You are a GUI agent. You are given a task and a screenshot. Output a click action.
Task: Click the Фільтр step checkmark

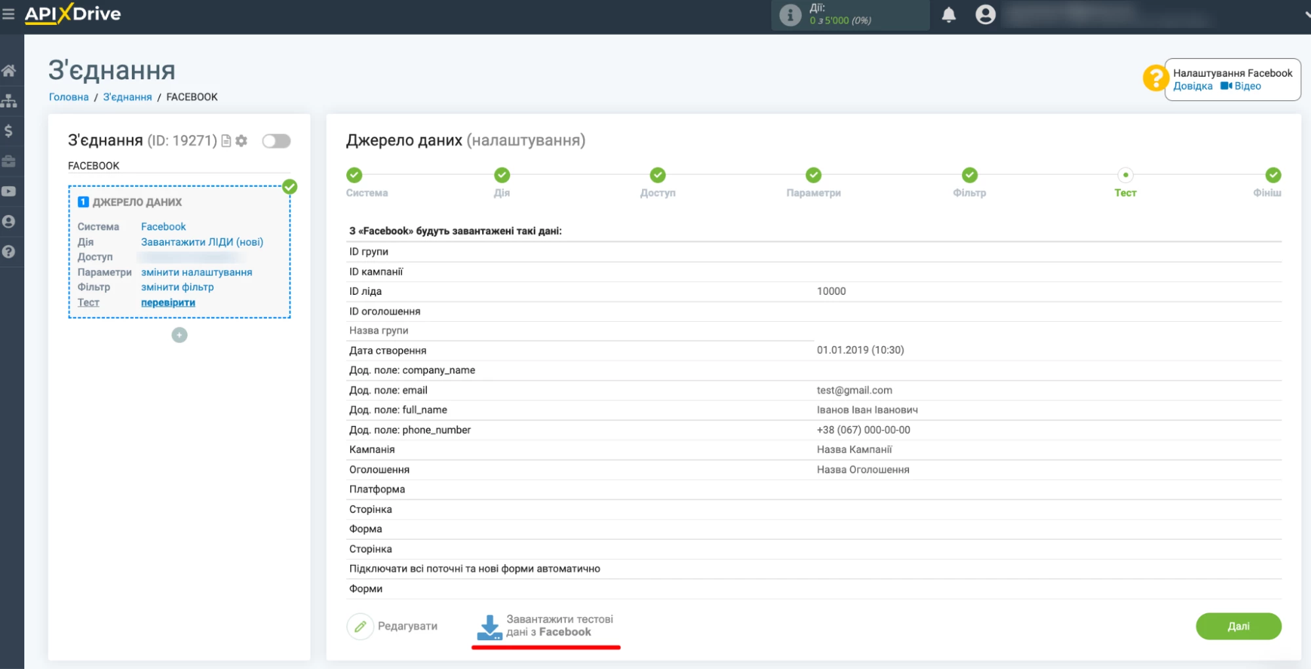969,175
